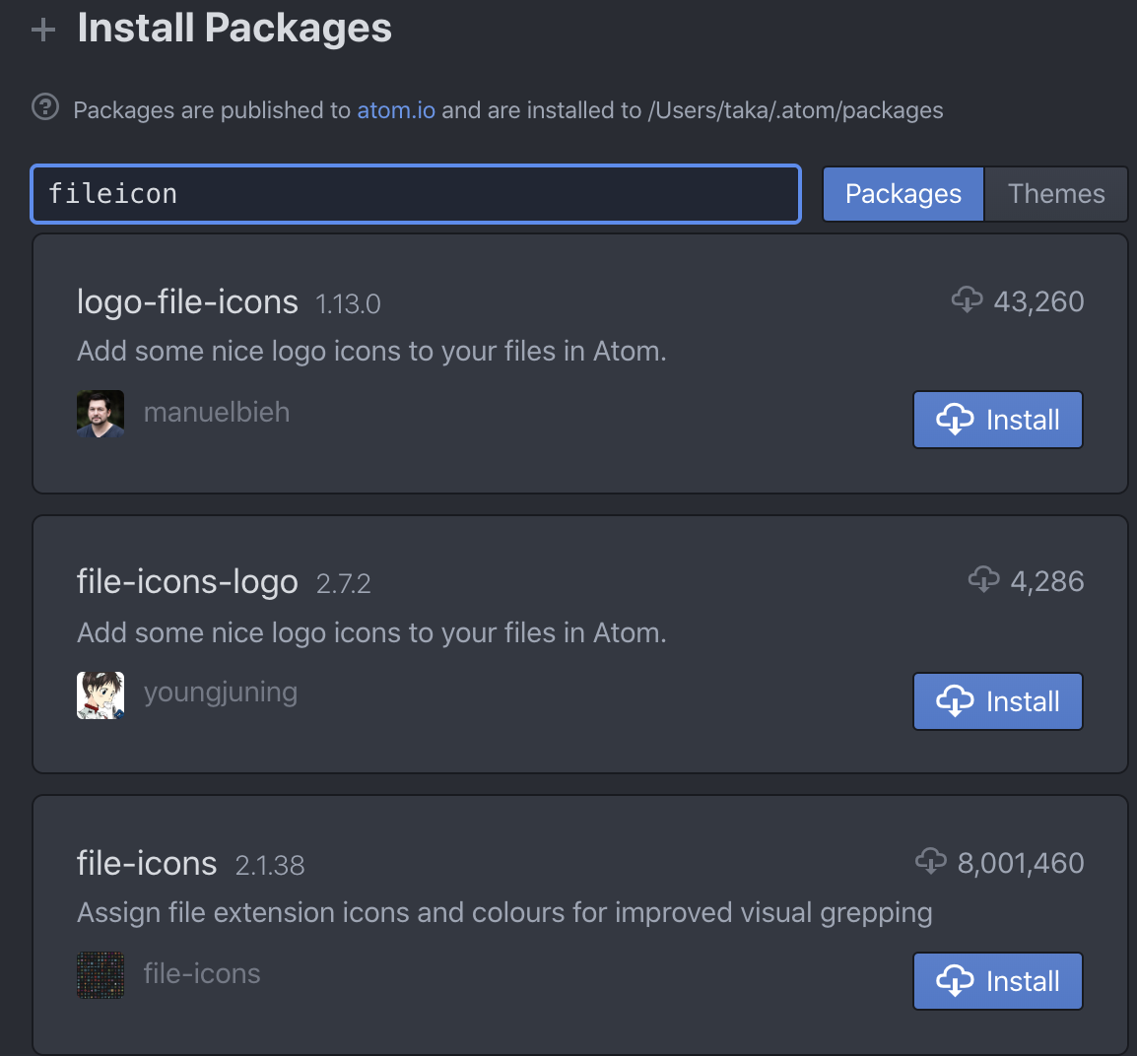
Task: Click the file-icons package avatar image
Action: (100, 974)
